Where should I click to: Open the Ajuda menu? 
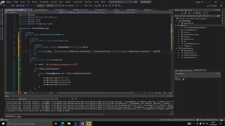click(103, 2)
